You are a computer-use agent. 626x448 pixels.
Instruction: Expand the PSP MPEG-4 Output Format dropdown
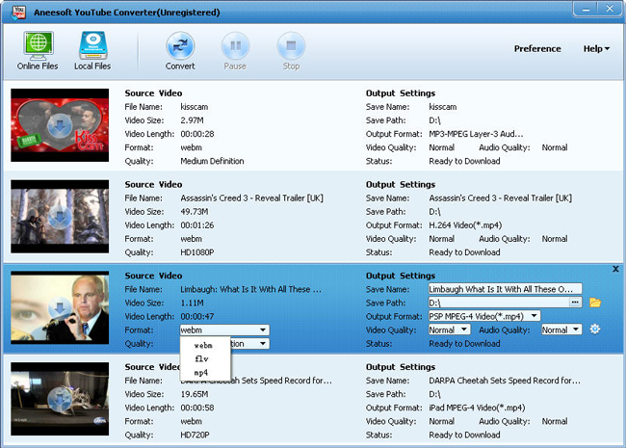pos(535,316)
